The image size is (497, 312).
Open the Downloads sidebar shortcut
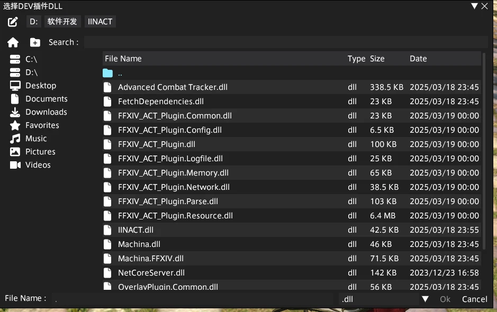coord(46,112)
